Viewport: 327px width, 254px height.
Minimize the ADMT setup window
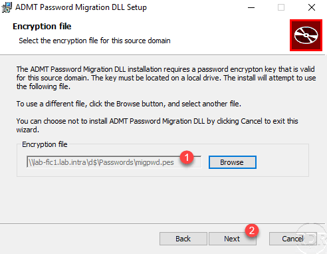251,7
